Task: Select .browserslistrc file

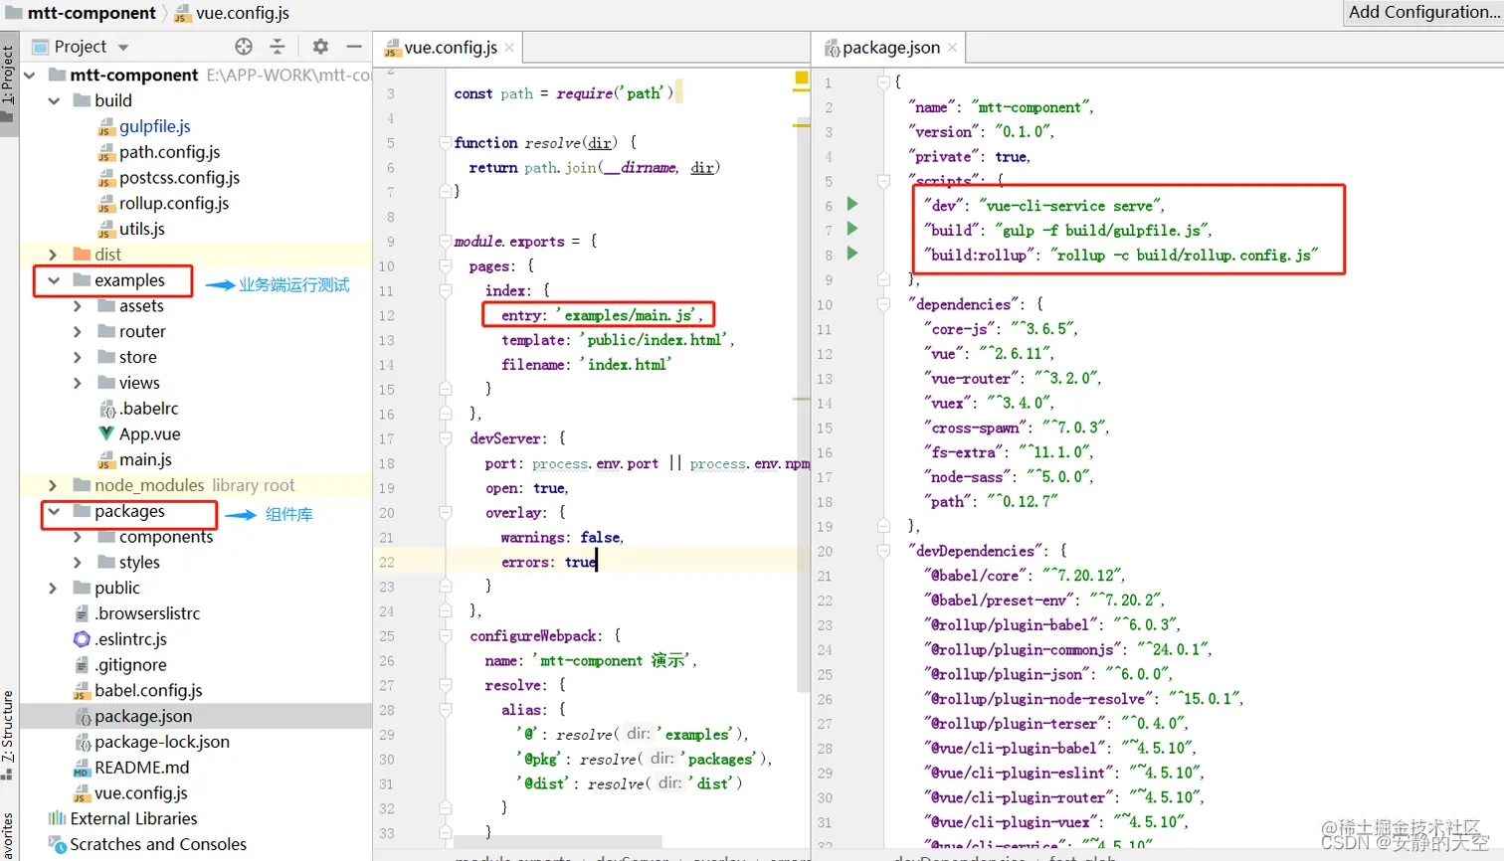Action: [x=147, y=613]
